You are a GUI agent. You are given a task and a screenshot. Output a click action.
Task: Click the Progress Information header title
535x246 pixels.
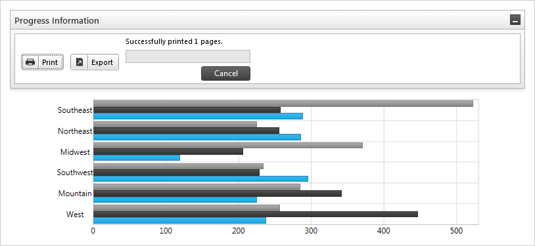57,20
